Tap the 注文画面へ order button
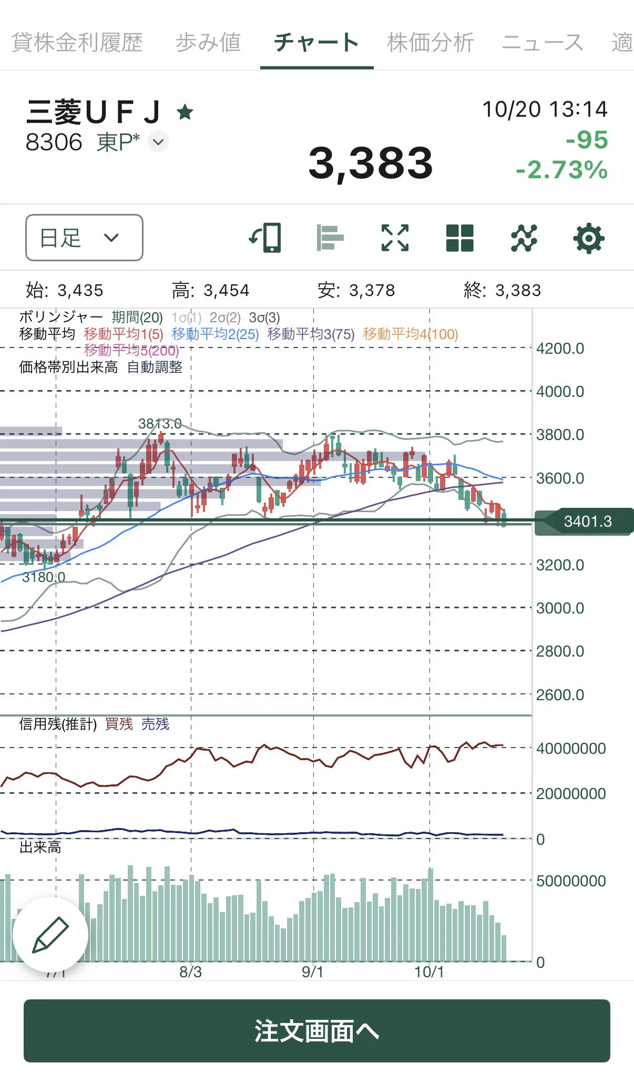Viewport: 634px width, 1074px height. coord(317,1031)
